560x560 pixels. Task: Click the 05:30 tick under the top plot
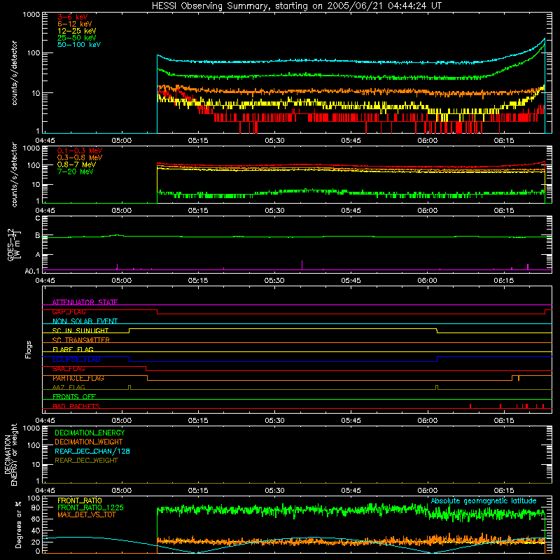(x=274, y=141)
